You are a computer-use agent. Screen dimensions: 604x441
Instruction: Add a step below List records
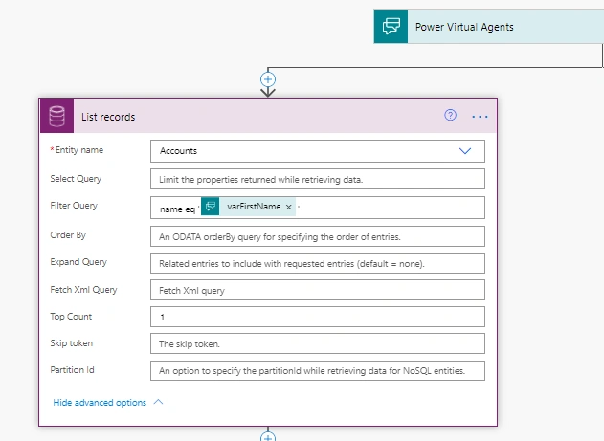click(268, 437)
